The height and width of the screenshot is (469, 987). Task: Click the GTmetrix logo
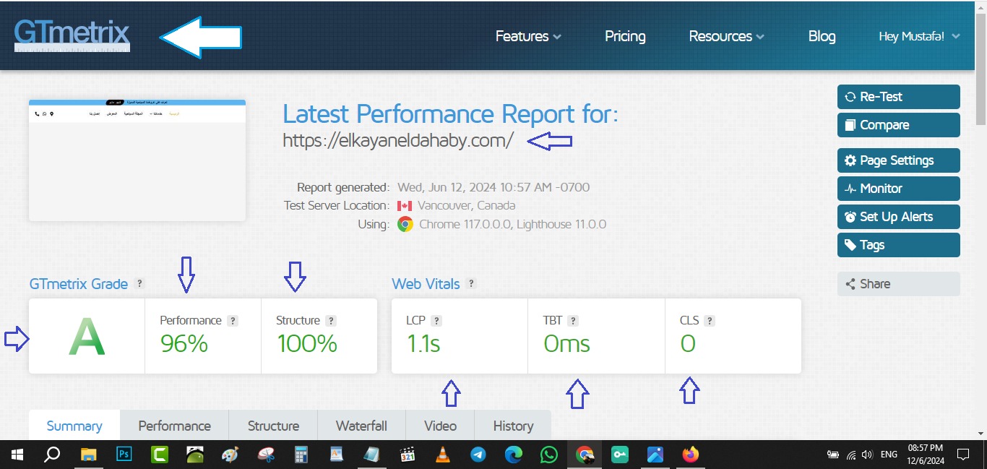(72, 35)
